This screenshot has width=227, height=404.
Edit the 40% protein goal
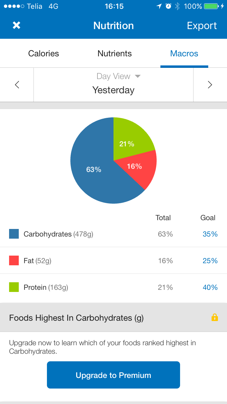pyautogui.click(x=210, y=287)
